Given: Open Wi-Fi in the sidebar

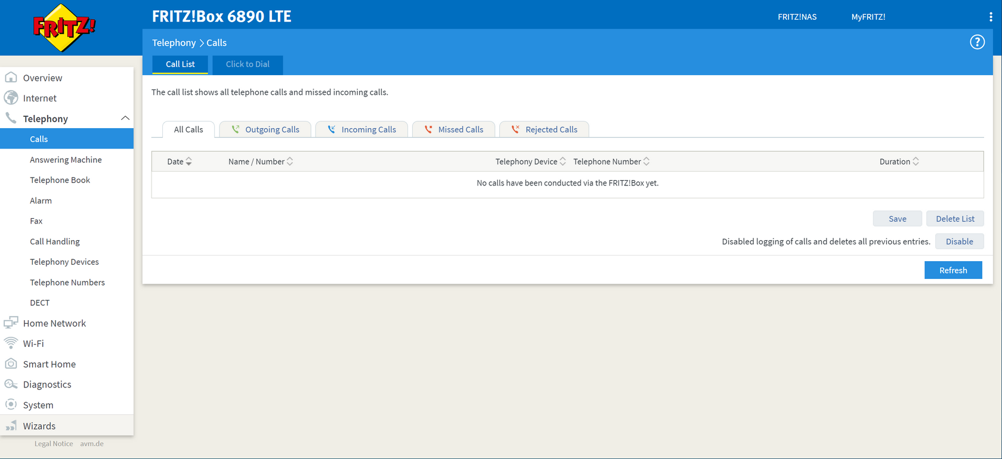Looking at the screenshot, I should click(x=67, y=343).
